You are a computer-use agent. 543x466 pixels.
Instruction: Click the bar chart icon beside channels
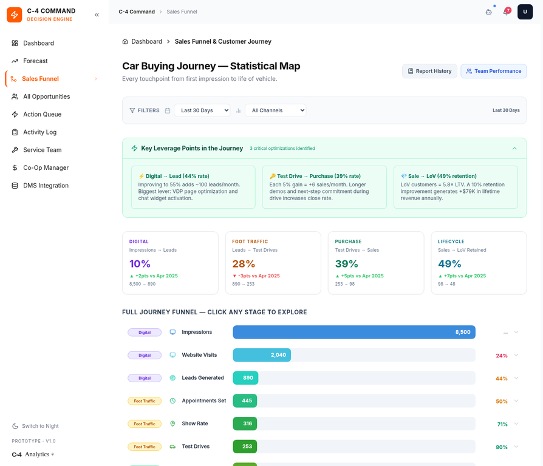[x=238, y=110]
